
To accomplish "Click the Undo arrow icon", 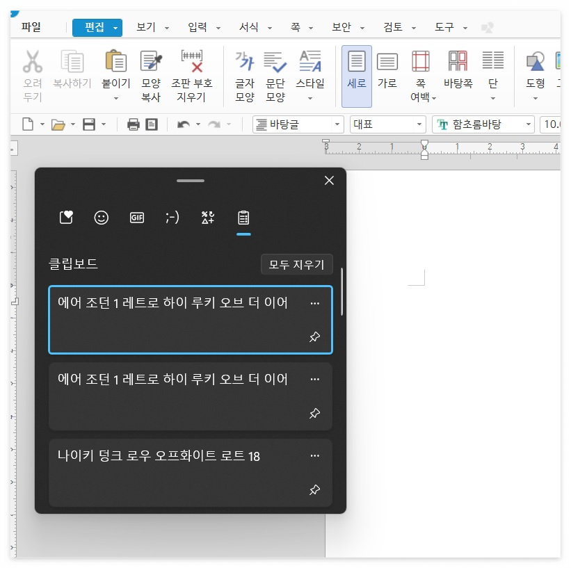I will [183, 124].
